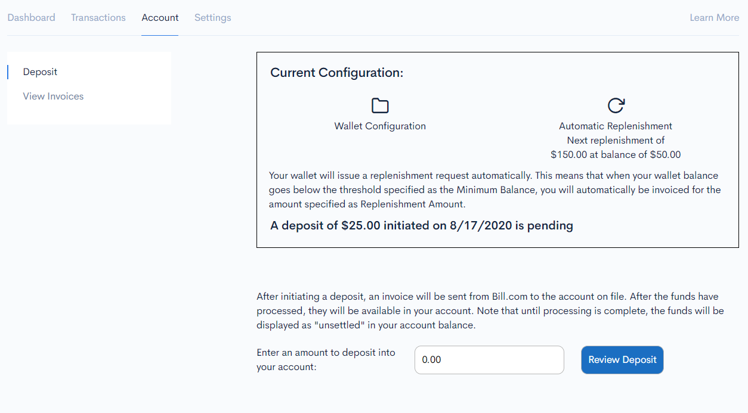Open the Dashboard tab
748x413 pixels.
coord(31,17)
